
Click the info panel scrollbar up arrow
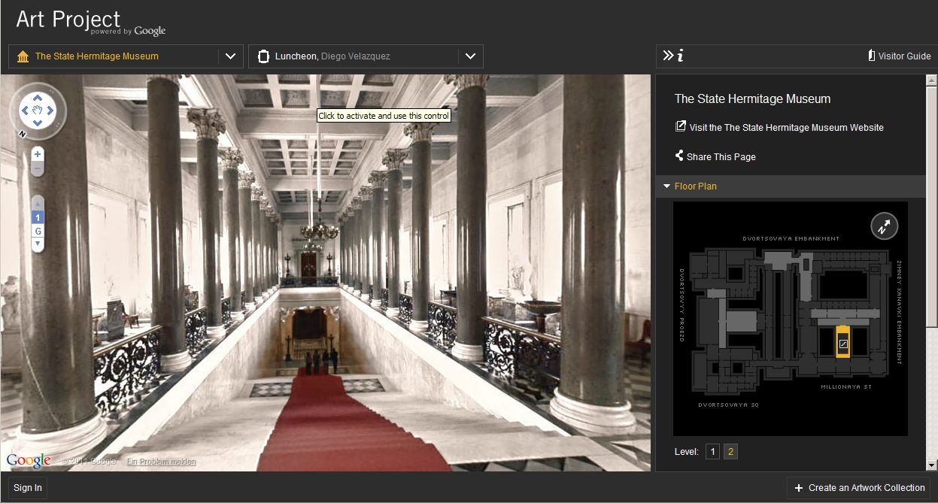(x=931, y=80)
